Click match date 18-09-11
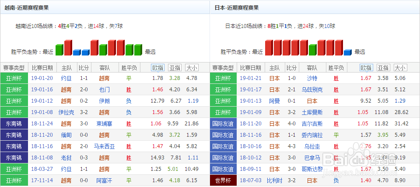420x187 pixels. [250, 169]
